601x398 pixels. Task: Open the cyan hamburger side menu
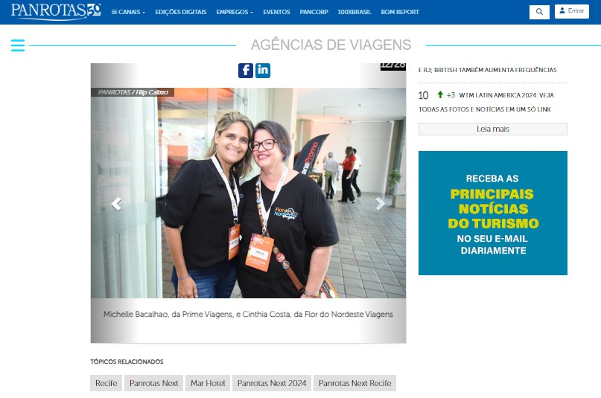(x=18, y=45)
